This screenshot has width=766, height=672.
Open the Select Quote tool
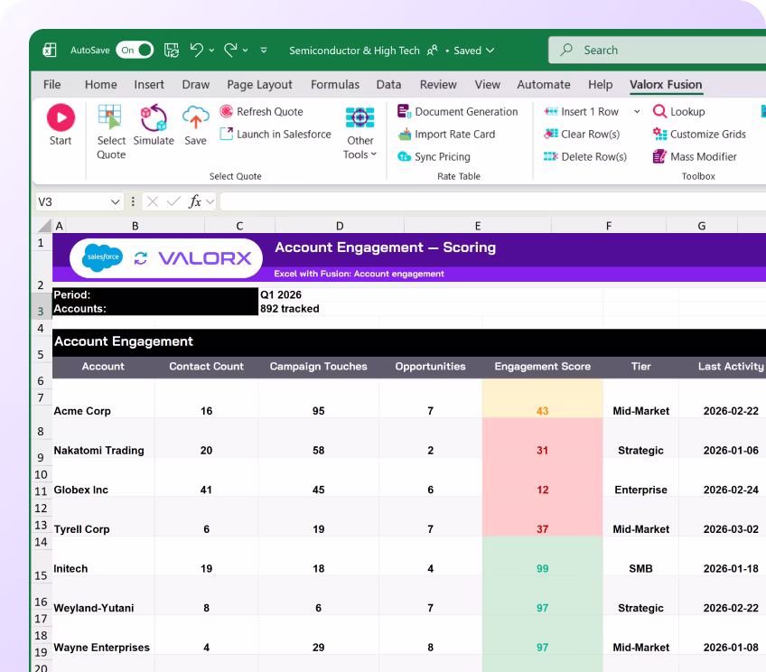pyautogui.click(x=111, y=132)
